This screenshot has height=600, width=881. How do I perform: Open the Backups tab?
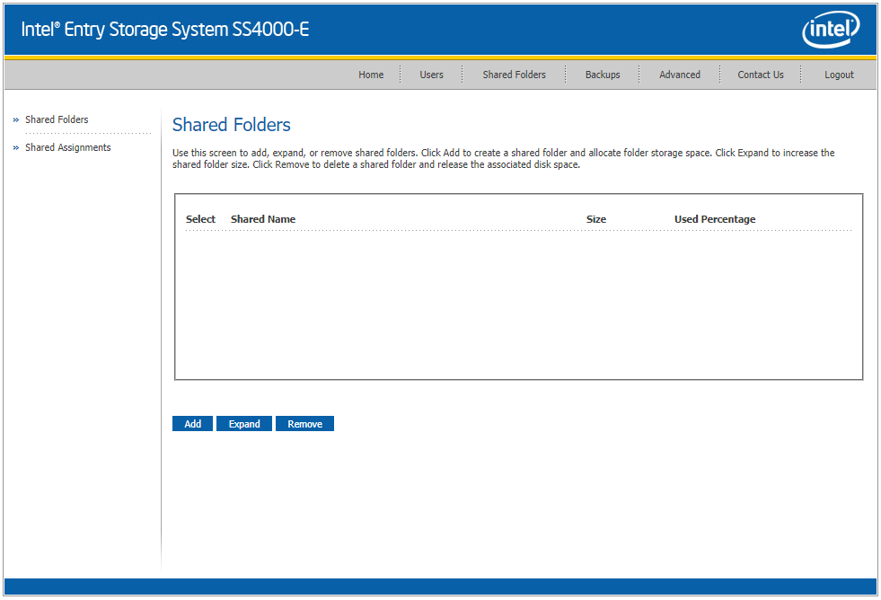[x=603, y=75]
